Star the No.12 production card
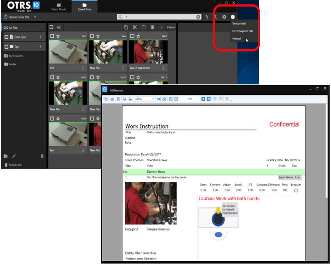Viewport: 331px width, 264px height. [138, 36]
